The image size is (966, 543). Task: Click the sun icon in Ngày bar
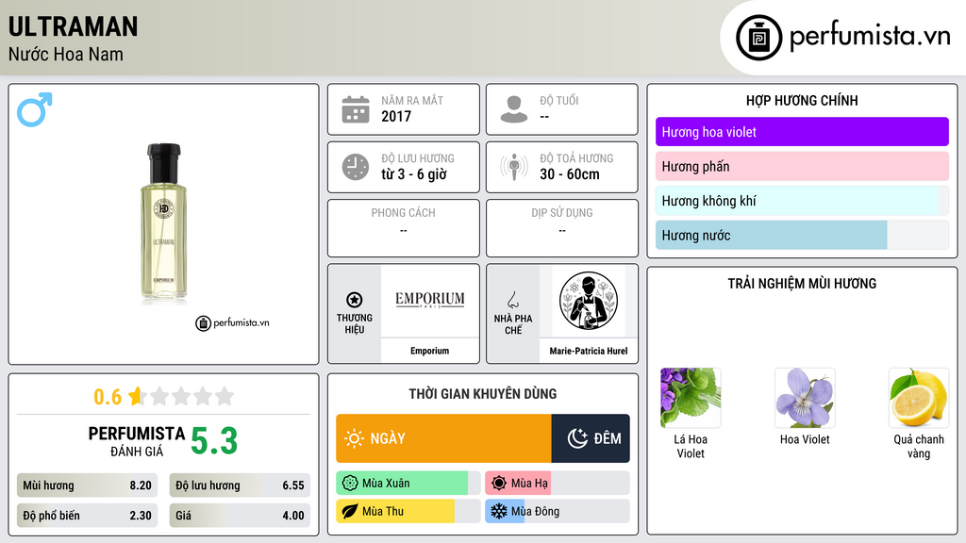click(x=354, y=438)
